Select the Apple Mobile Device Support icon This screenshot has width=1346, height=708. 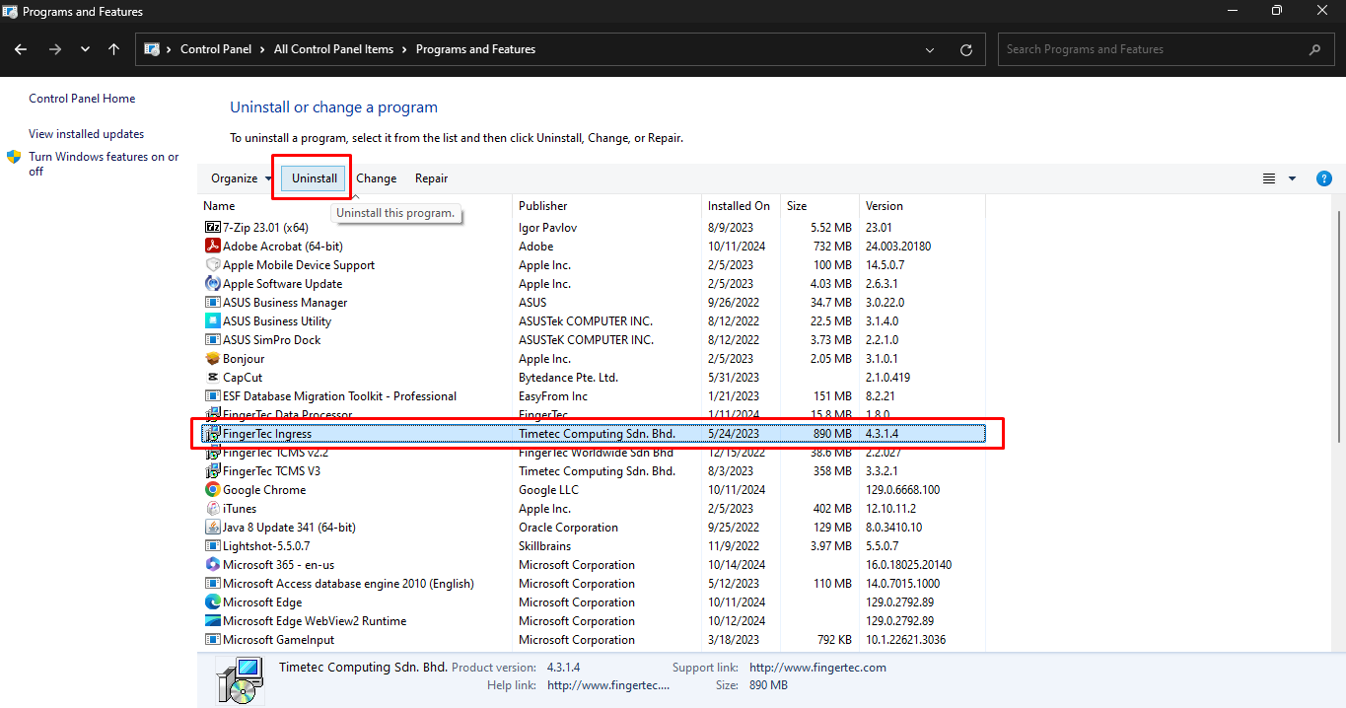(212, 265)
